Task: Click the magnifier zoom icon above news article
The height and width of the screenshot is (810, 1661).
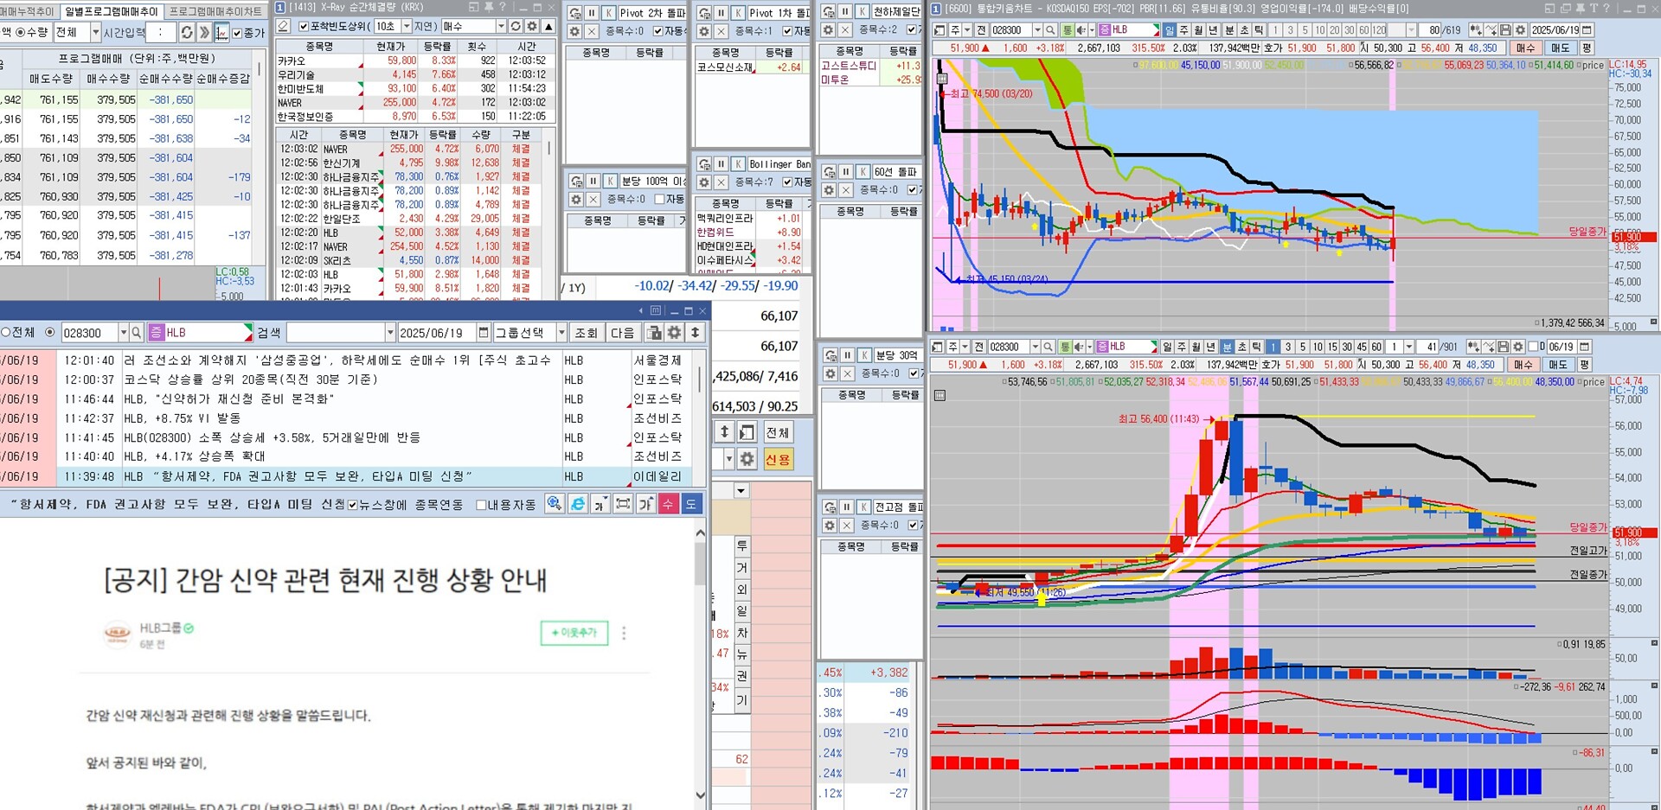Action: pyautogui.click(x=555, y=504)
